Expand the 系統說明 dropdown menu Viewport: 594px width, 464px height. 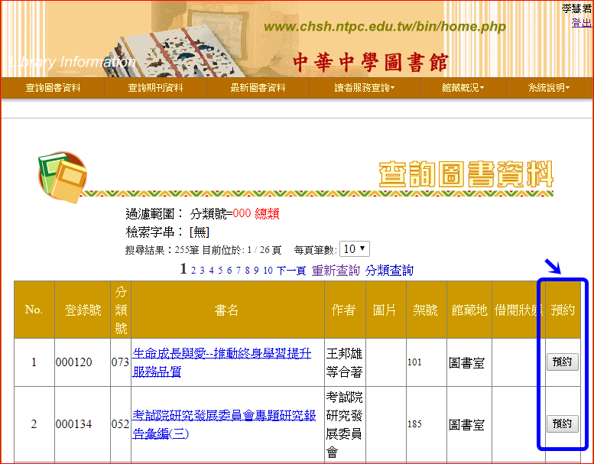pyautogui.click(x=549, y=88)
